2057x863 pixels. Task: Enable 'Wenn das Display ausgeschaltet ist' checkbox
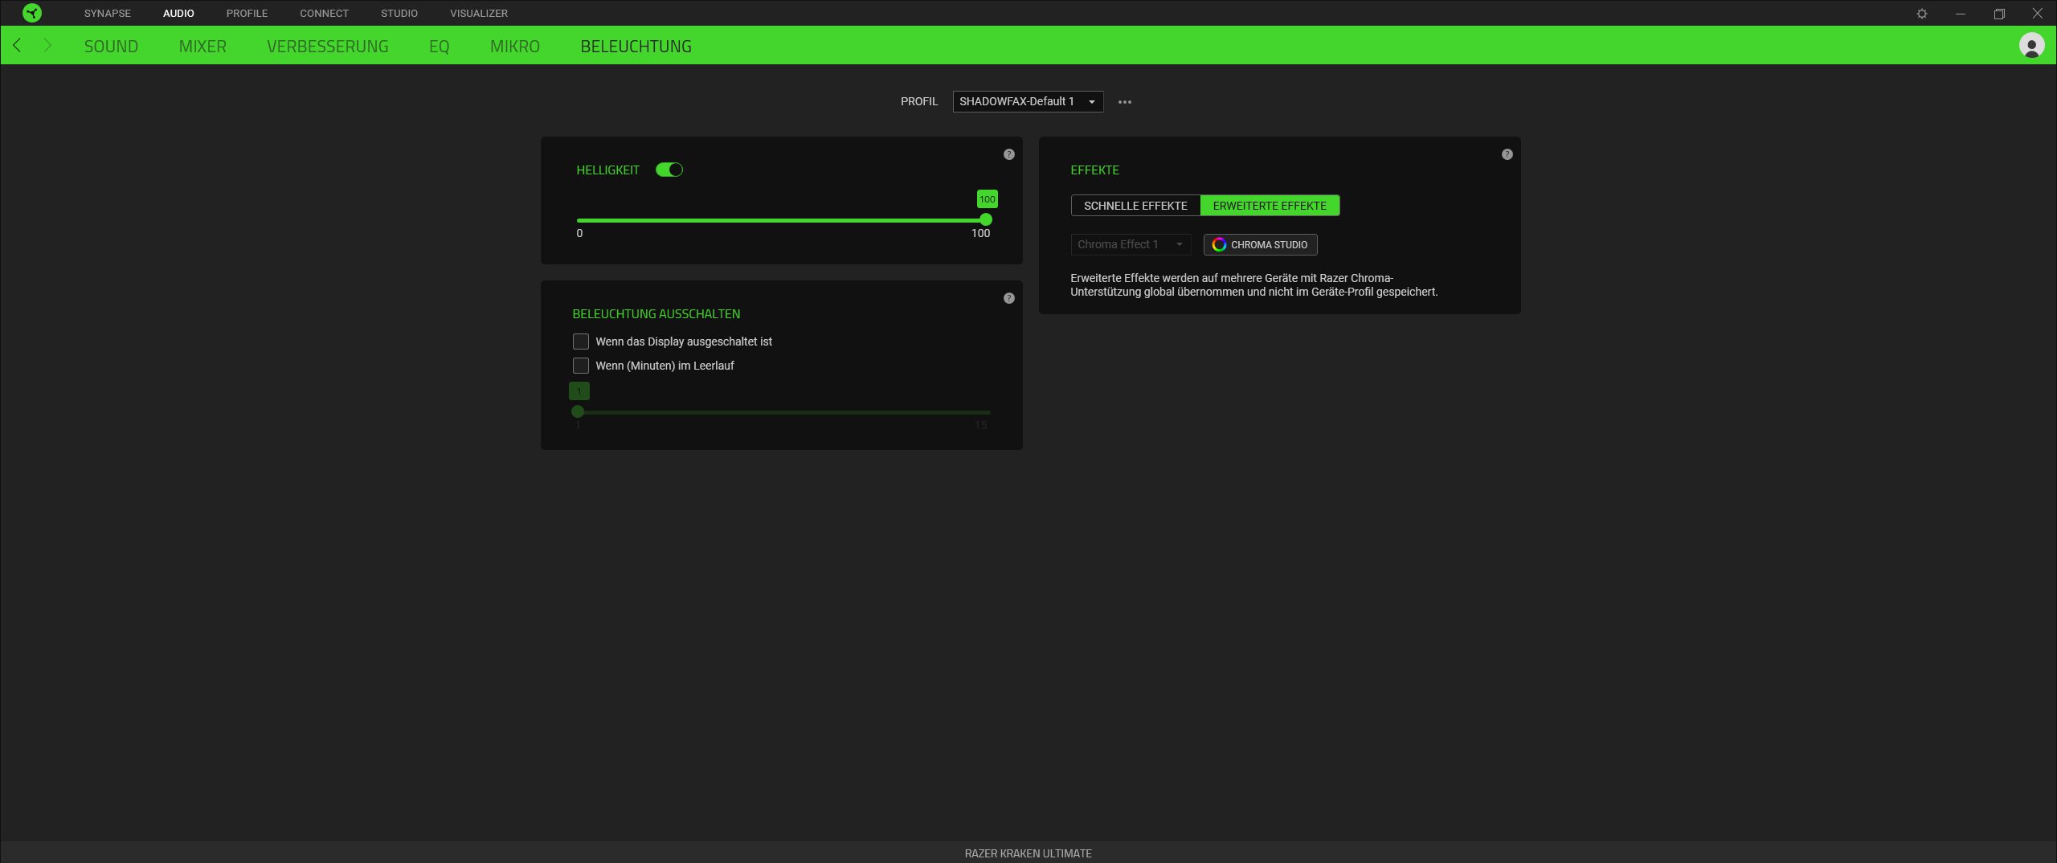point(581,342)
